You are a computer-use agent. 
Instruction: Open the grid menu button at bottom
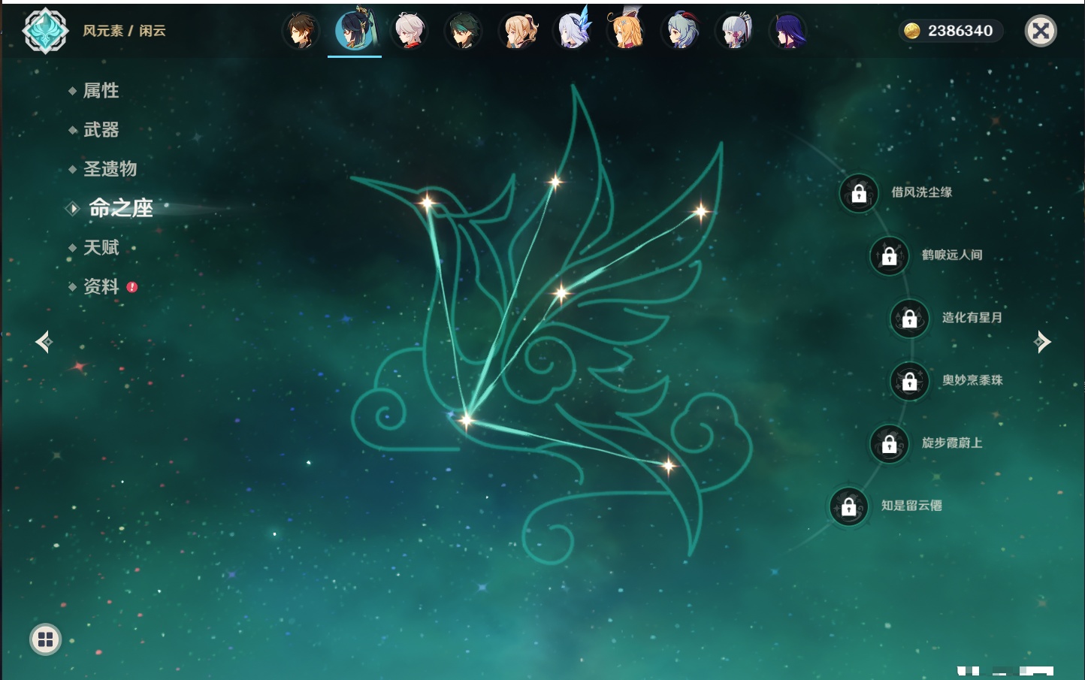[45, 639]
